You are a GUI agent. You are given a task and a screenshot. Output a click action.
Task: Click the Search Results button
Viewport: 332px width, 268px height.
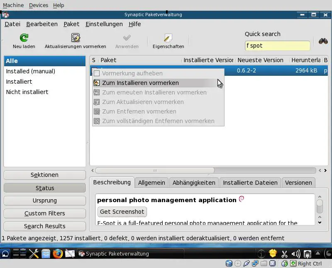(45, 226)
